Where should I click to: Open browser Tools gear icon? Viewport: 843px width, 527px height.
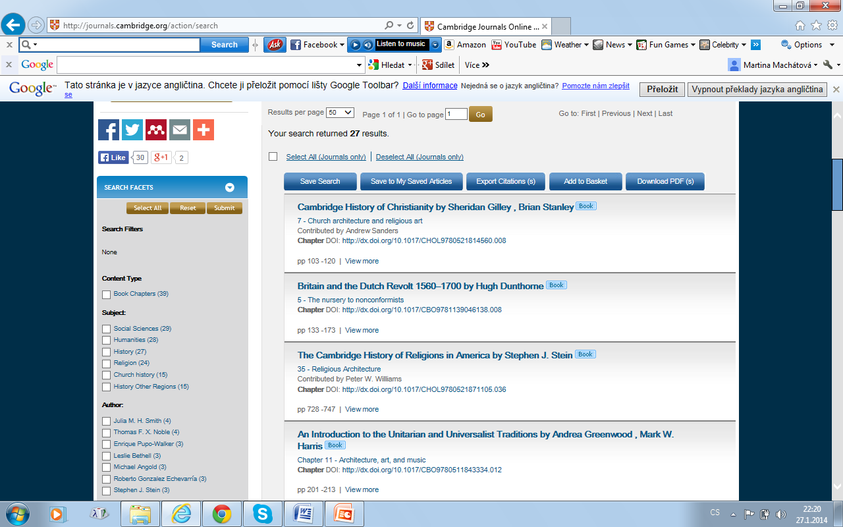click(x=832, y=26)
